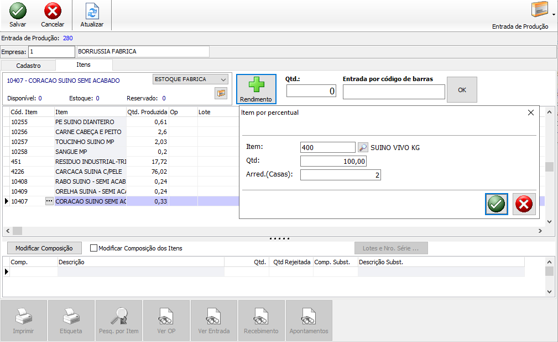The image size is (558, 342).
Task: Click the Arred.(Casas) input field
Action: (340, 175)
